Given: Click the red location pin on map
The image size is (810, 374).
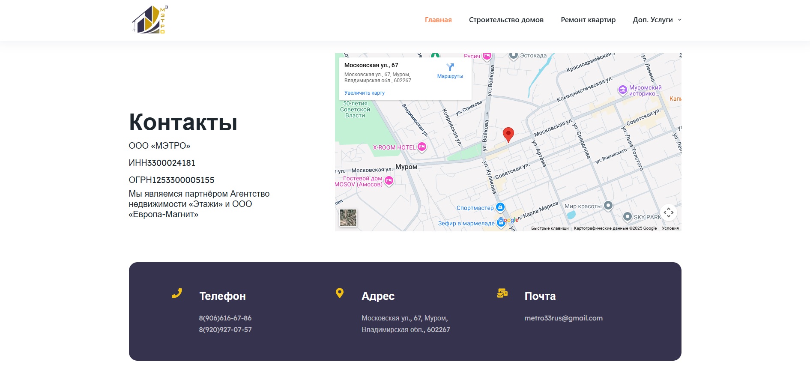Looking at the screenshot, I should coord(508,134).
